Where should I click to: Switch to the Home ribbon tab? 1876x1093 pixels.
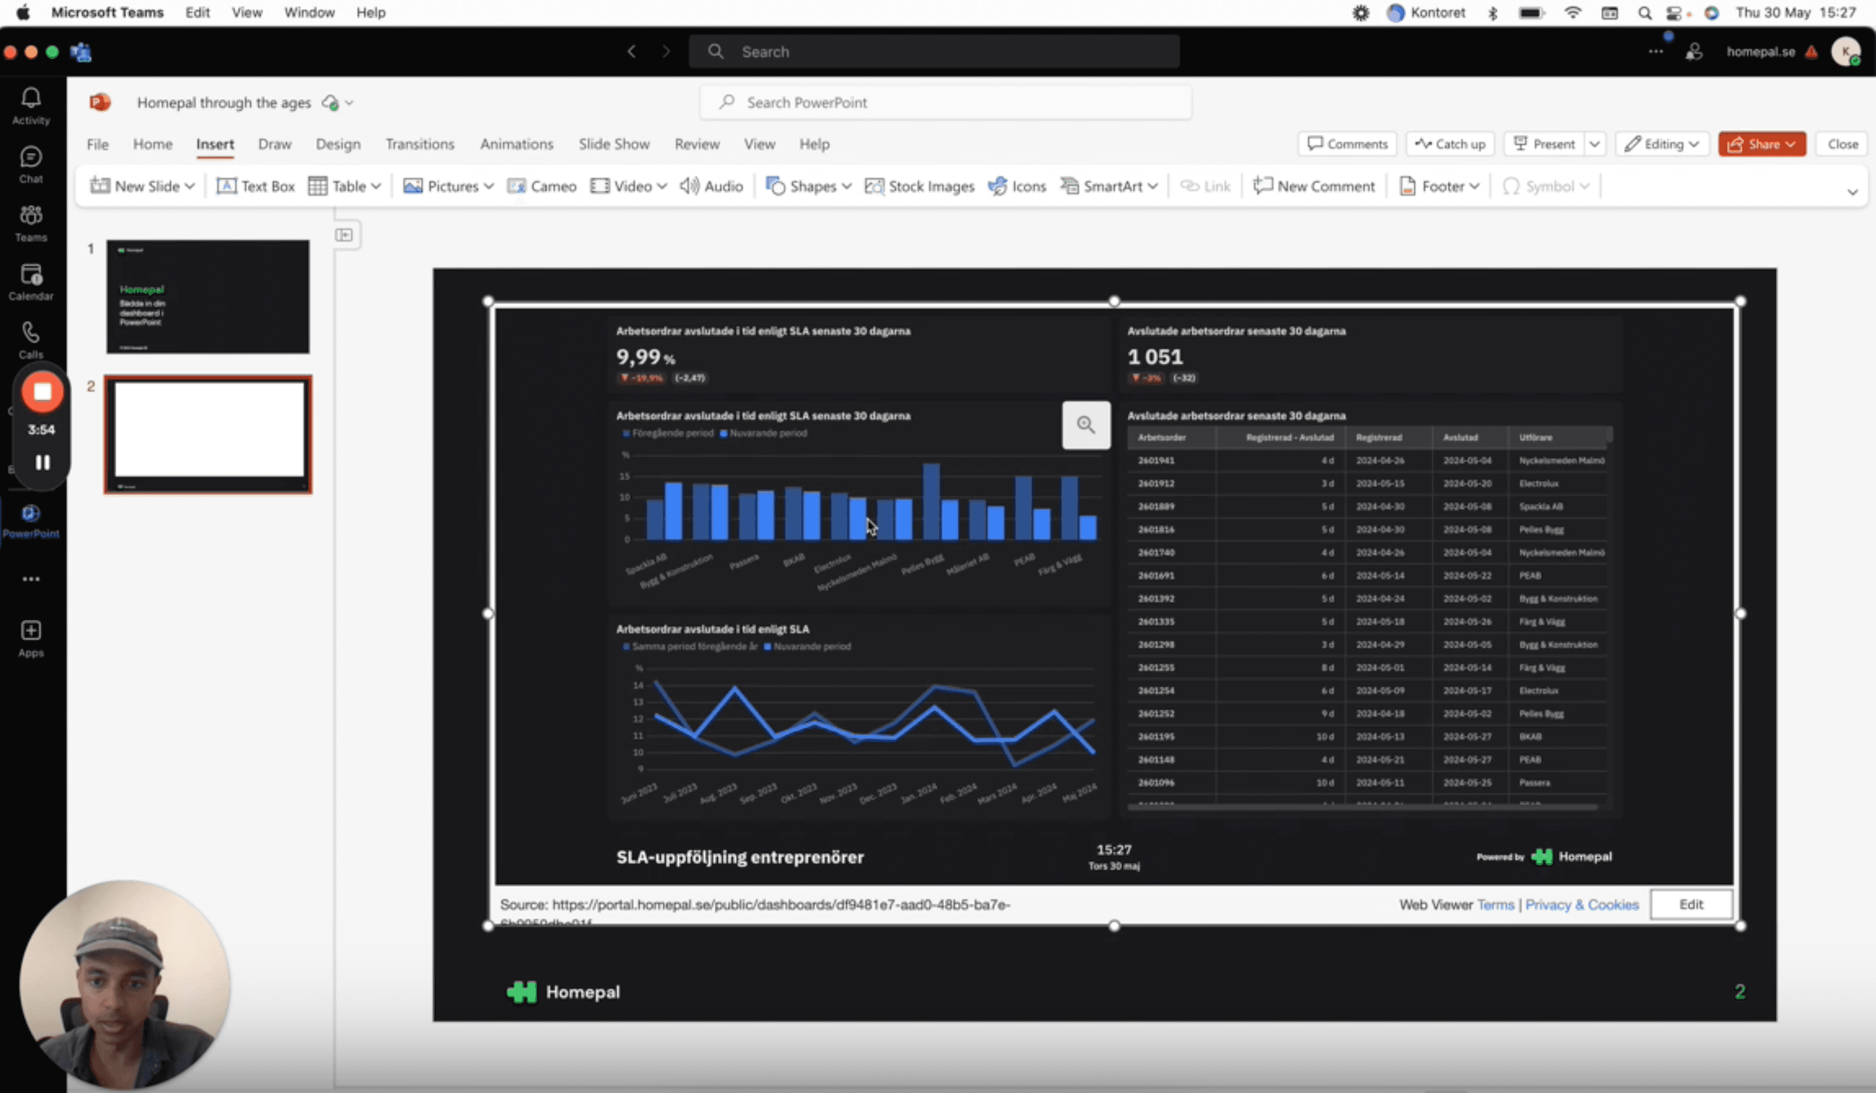click(x=152, y=144)
